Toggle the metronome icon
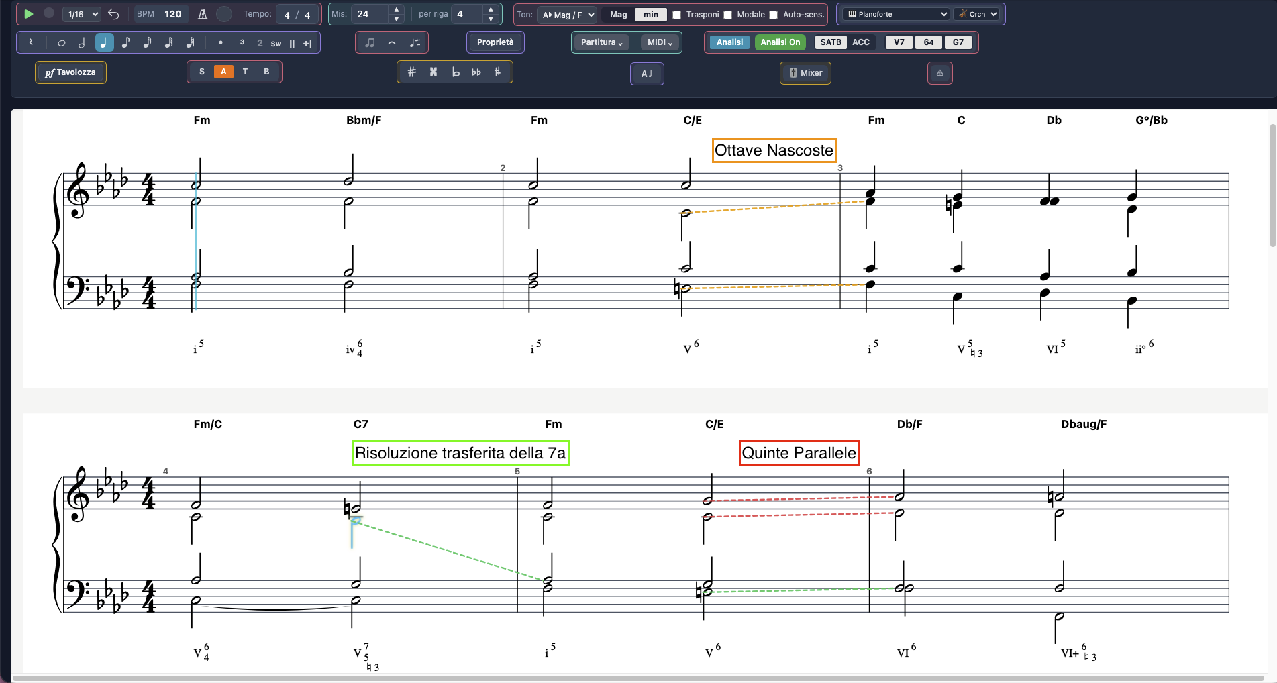1277x683 pixels. coord(203,14)
